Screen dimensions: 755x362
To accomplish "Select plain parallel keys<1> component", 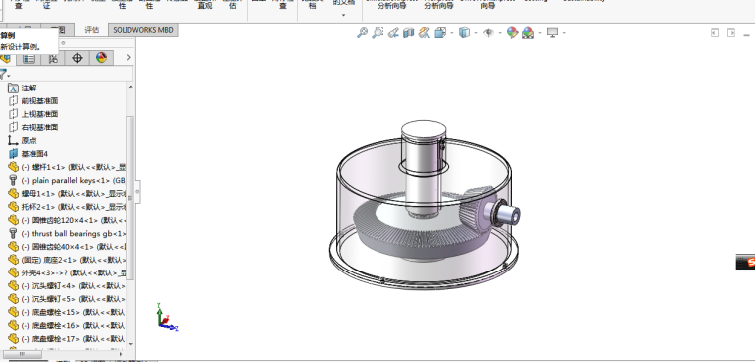I will (73, 180).
